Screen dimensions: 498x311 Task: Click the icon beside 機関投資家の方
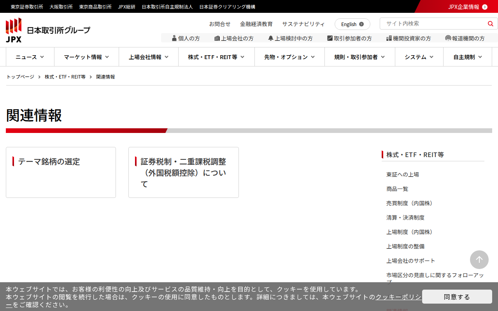pyautogui.click(x=389, y=38)
